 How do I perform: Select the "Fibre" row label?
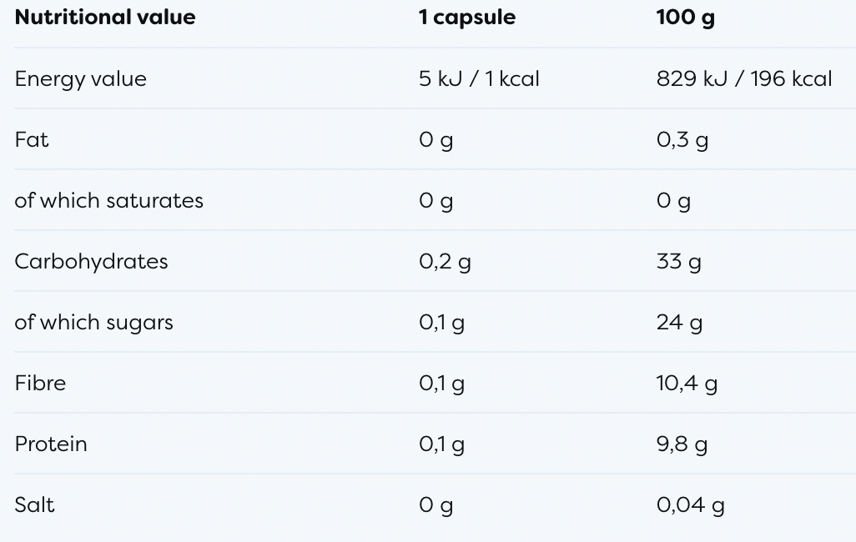tap(40, 384)
